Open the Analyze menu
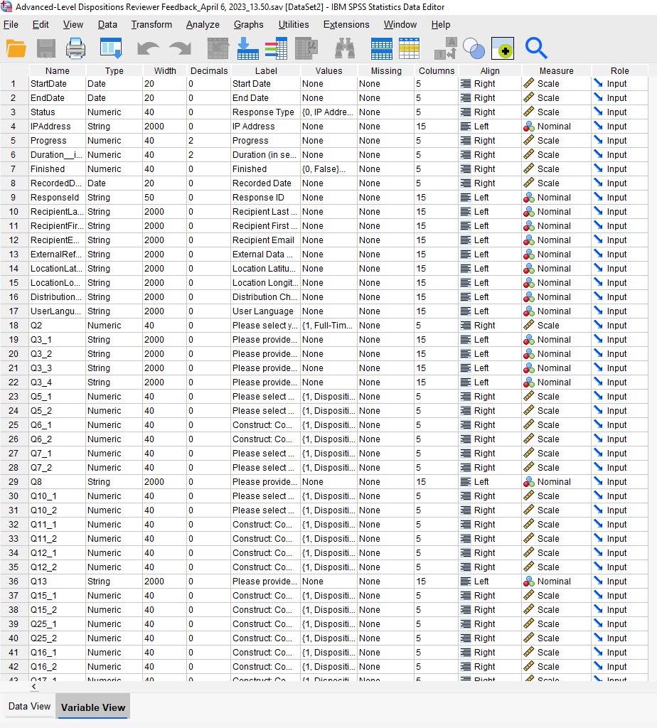657x728 pixels. point(203,25)
